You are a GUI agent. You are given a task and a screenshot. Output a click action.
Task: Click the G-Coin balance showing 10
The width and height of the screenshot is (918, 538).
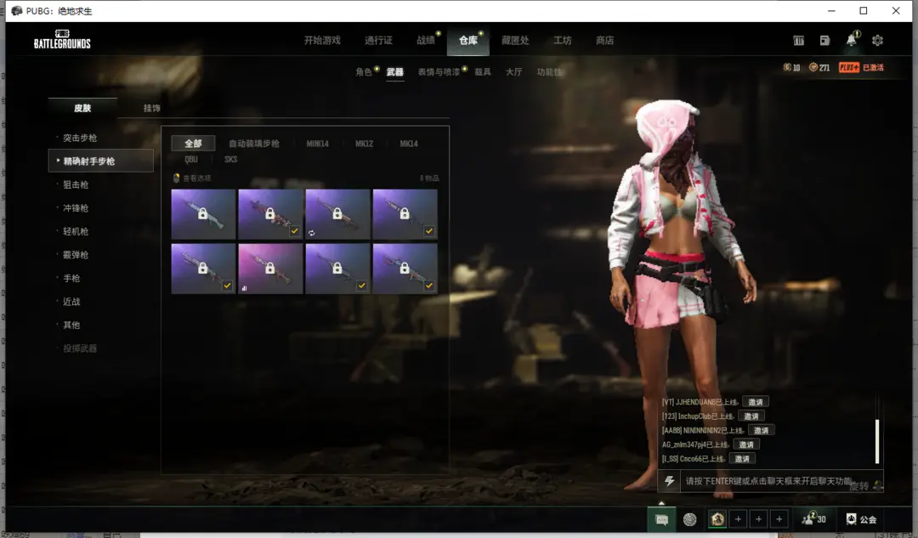(x=791, y=67)
